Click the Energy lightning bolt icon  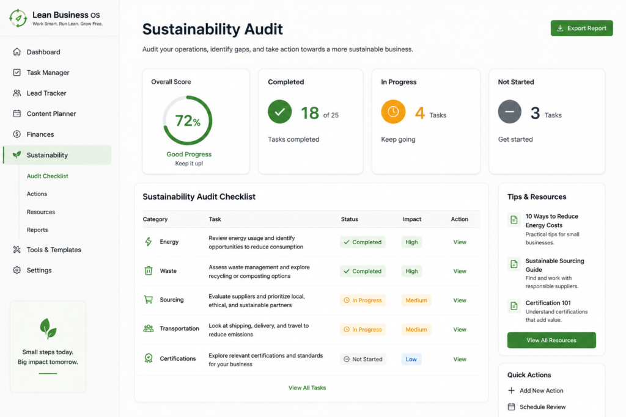coord(149,242)
